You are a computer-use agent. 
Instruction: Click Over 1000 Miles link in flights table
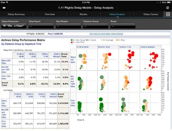4,124
